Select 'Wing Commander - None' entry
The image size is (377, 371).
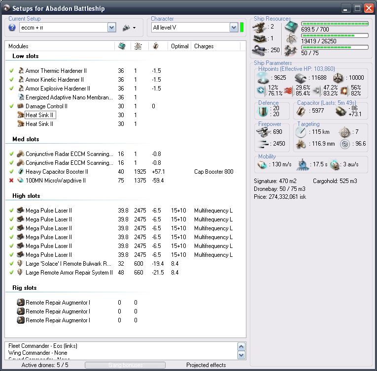(x=38, y=353)
